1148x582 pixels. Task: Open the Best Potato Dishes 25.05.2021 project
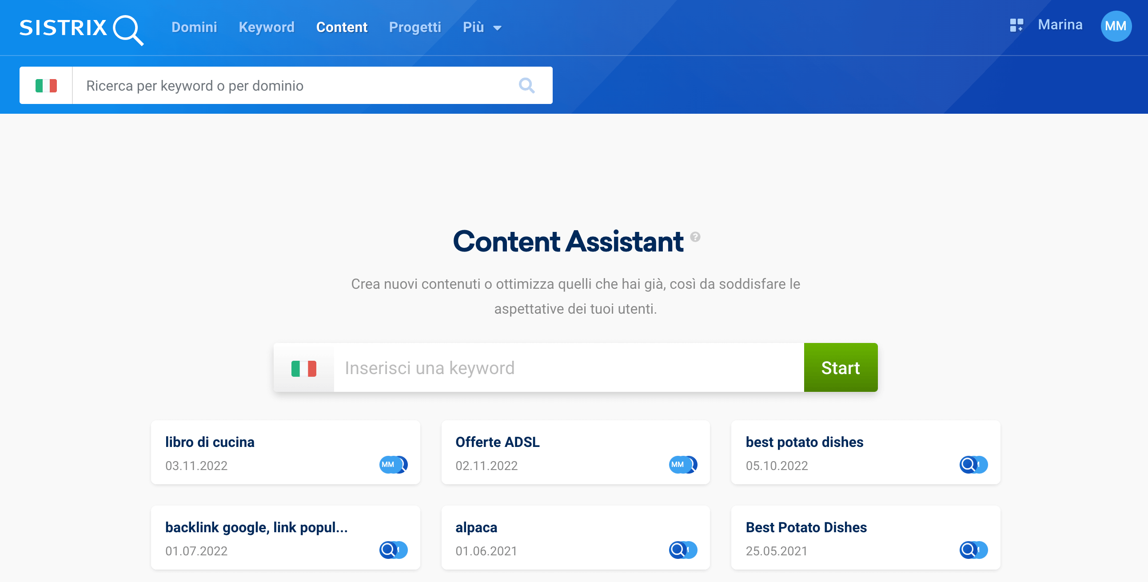(x=865, y=538)
